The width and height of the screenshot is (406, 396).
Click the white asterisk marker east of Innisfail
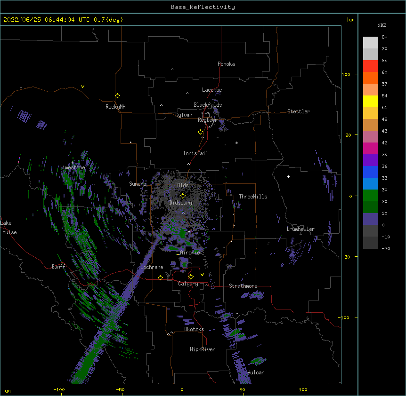point(236,143)
